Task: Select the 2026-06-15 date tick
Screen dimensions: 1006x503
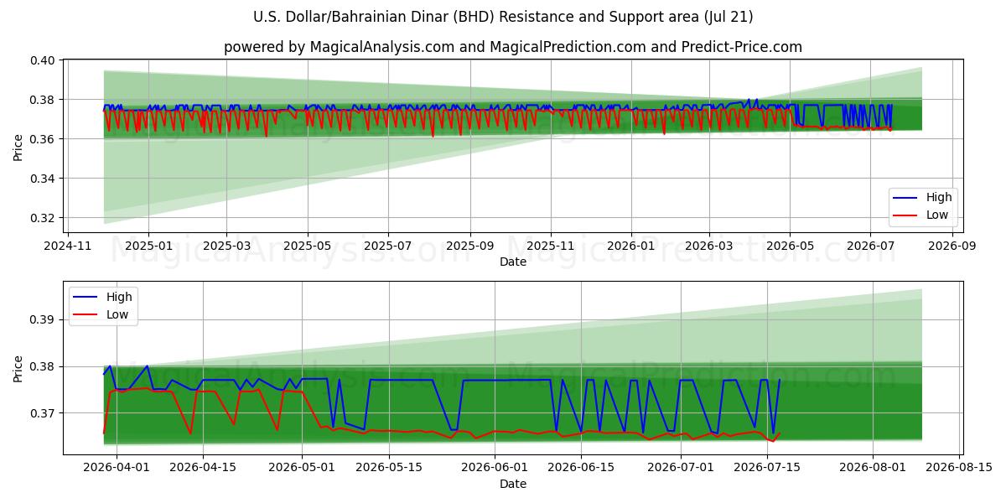Action: (x=582, y=469)
